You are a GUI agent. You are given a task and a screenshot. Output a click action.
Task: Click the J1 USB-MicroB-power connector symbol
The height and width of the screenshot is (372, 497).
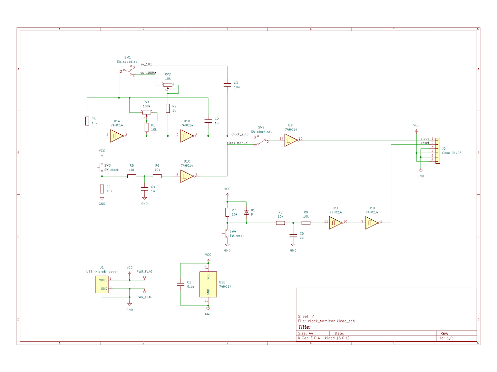102,285
